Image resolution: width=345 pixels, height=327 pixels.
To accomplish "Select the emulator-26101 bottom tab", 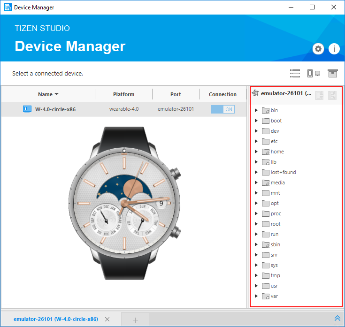I will point(55,319).
